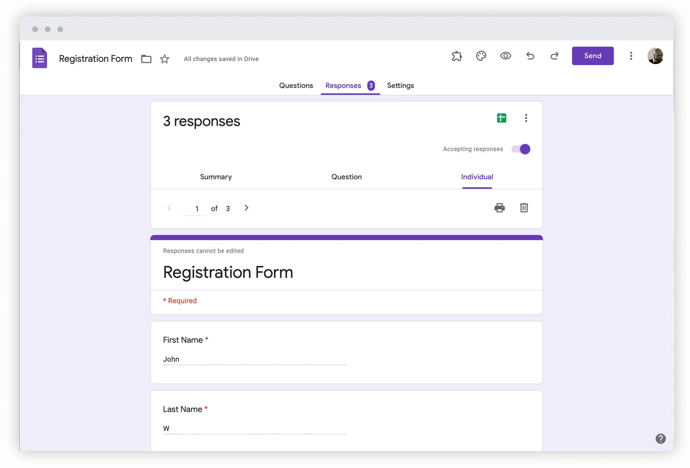This screenshot has height=468, width=690.
Task: Delete this response with the trash icon
Action: (x=524, y=208)
